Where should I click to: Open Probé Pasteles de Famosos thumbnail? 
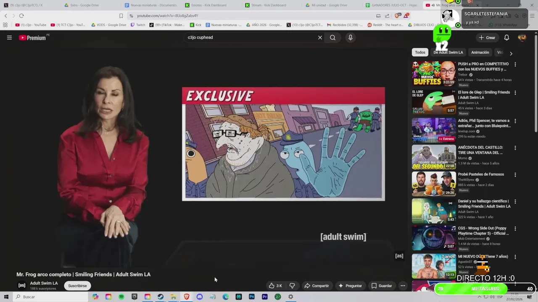[x=434, y=184]
